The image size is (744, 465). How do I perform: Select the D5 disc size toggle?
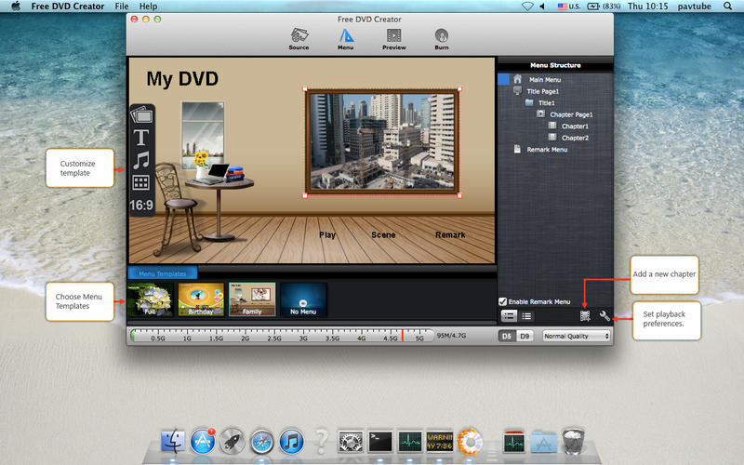507,336
